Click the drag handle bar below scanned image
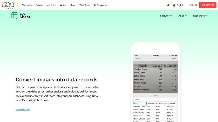The height and width of the screenshot is (122, 218). click(x=155, y=96)
